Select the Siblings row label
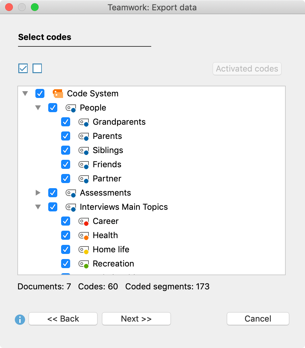This screenshot has height=348, width=305. (108, 150)
